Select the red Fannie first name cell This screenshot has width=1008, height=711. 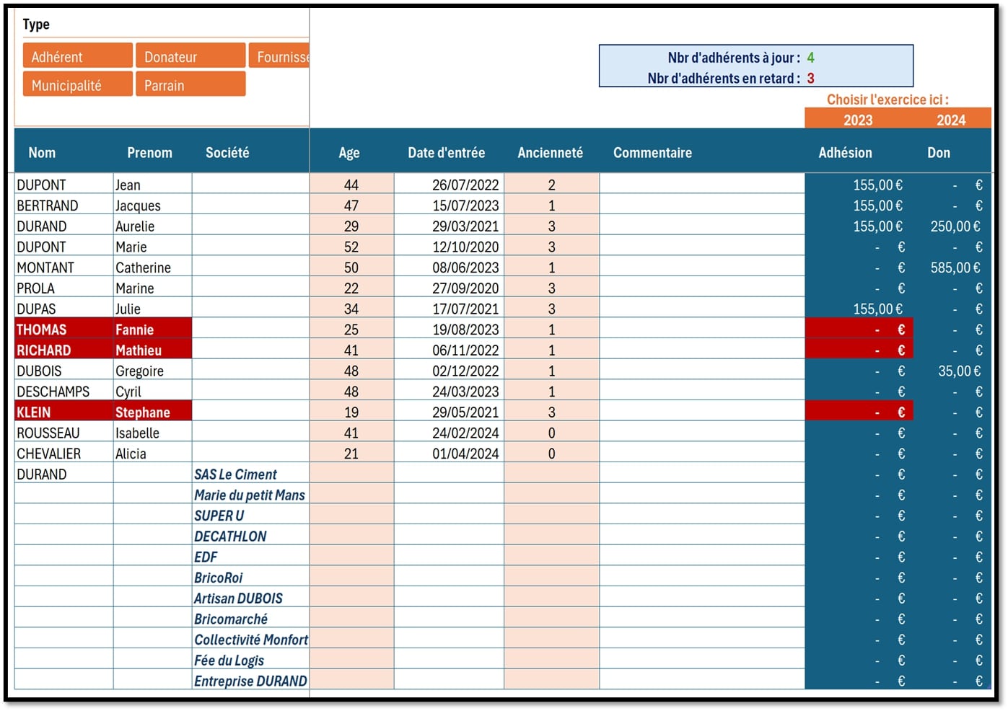[152, 330]
